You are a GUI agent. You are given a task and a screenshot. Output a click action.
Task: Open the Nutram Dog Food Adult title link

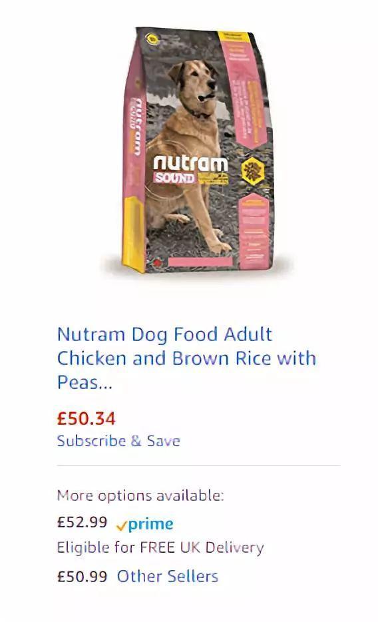pos(186,358)
